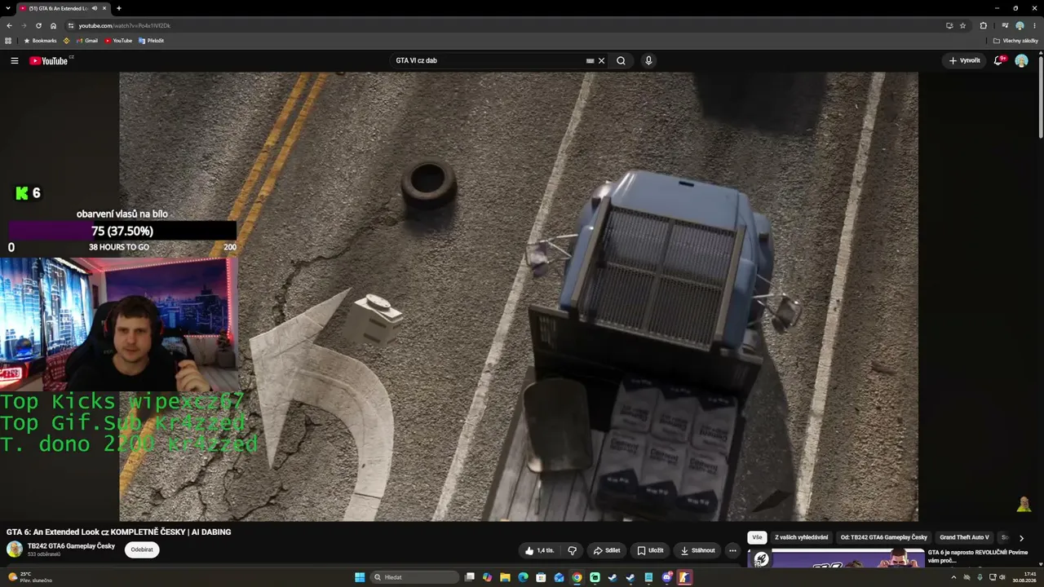Focus the YouTube search field
1044x587 pixels.
(x=488, y=60)
